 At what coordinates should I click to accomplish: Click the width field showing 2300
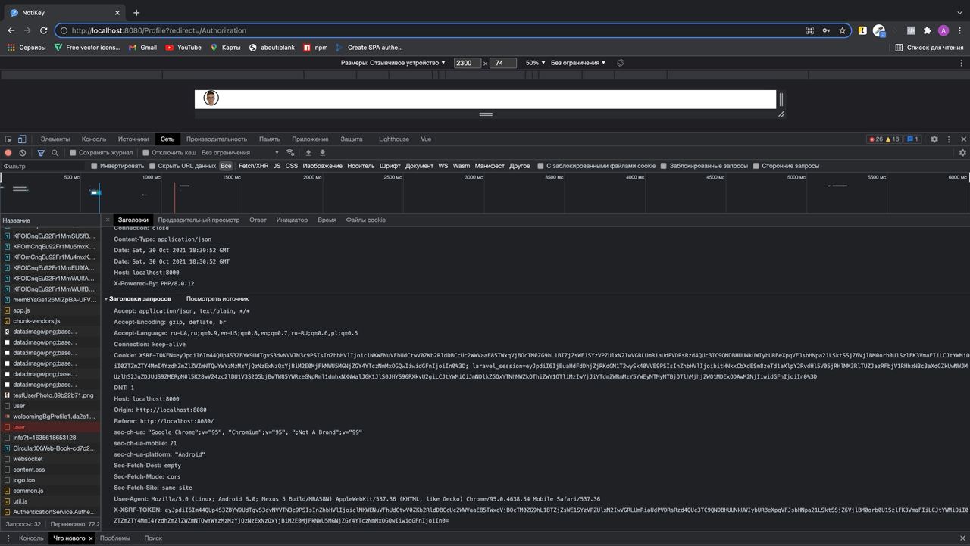[x=468, y=63]
